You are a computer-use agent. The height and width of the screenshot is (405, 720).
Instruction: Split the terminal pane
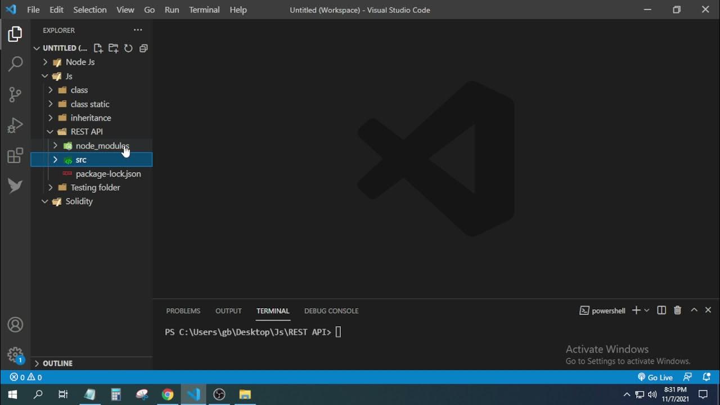[661, 310]
